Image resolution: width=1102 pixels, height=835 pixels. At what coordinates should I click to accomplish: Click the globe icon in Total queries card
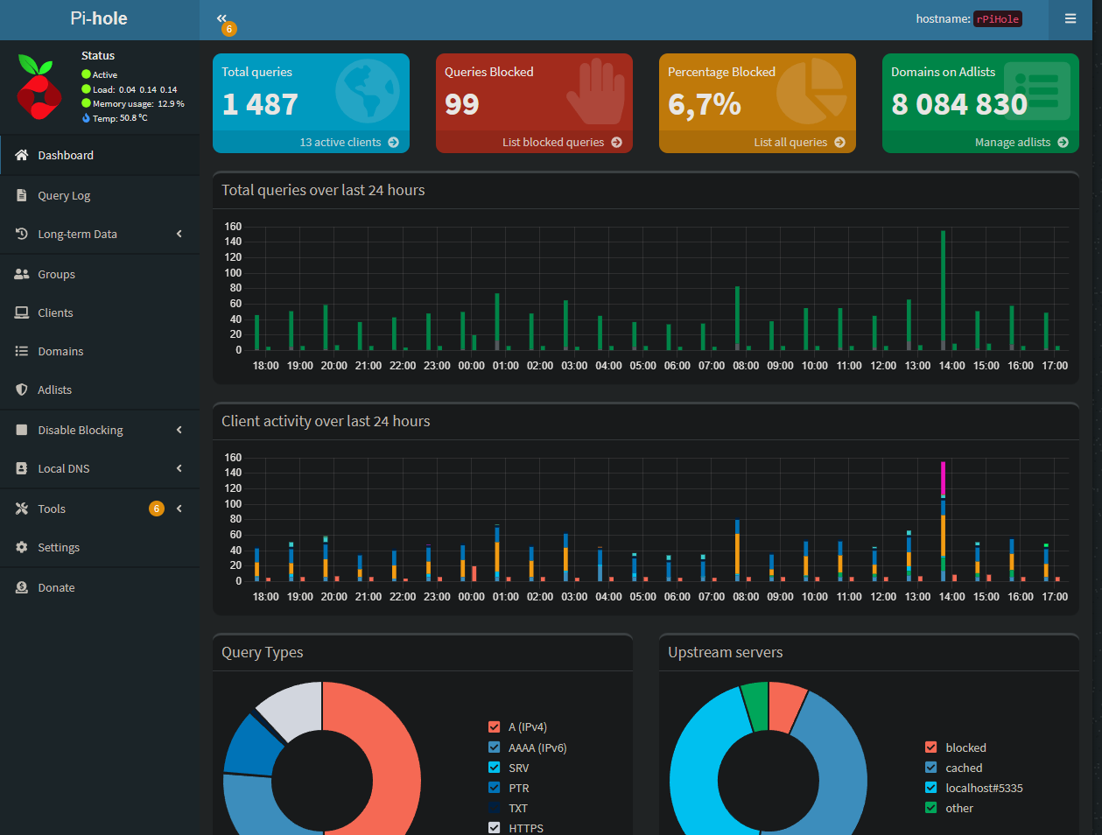368,91
